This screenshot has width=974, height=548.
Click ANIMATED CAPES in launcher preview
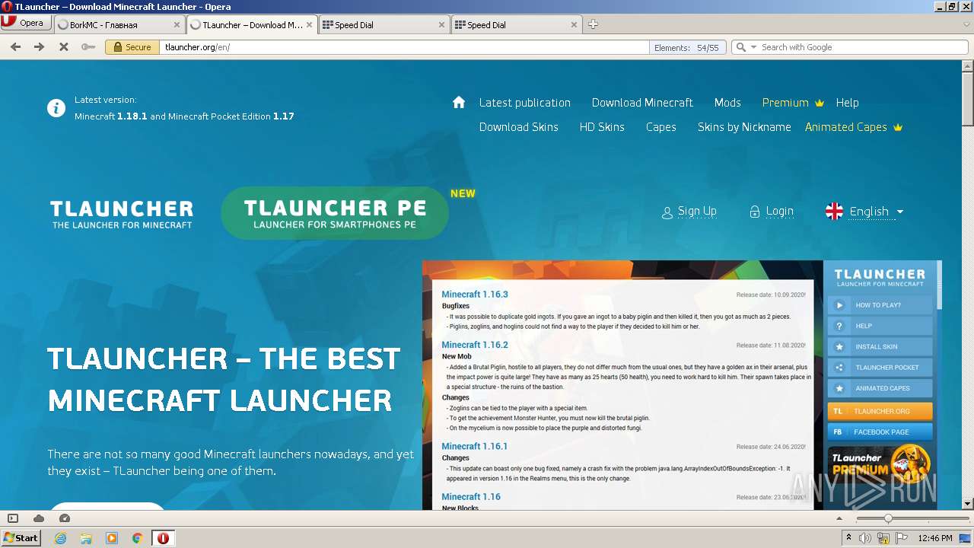(880, 388)
